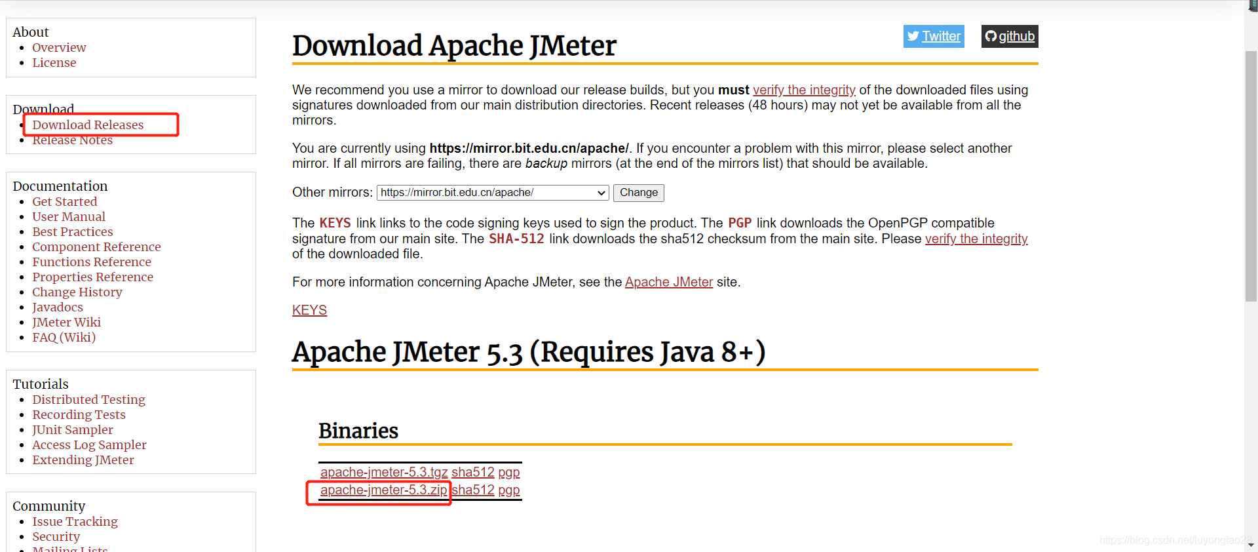Viewport: 1258px width, 552px height.
Task: Click the Change mirror button
Action: pyautogui.click(x=639, y=193)
